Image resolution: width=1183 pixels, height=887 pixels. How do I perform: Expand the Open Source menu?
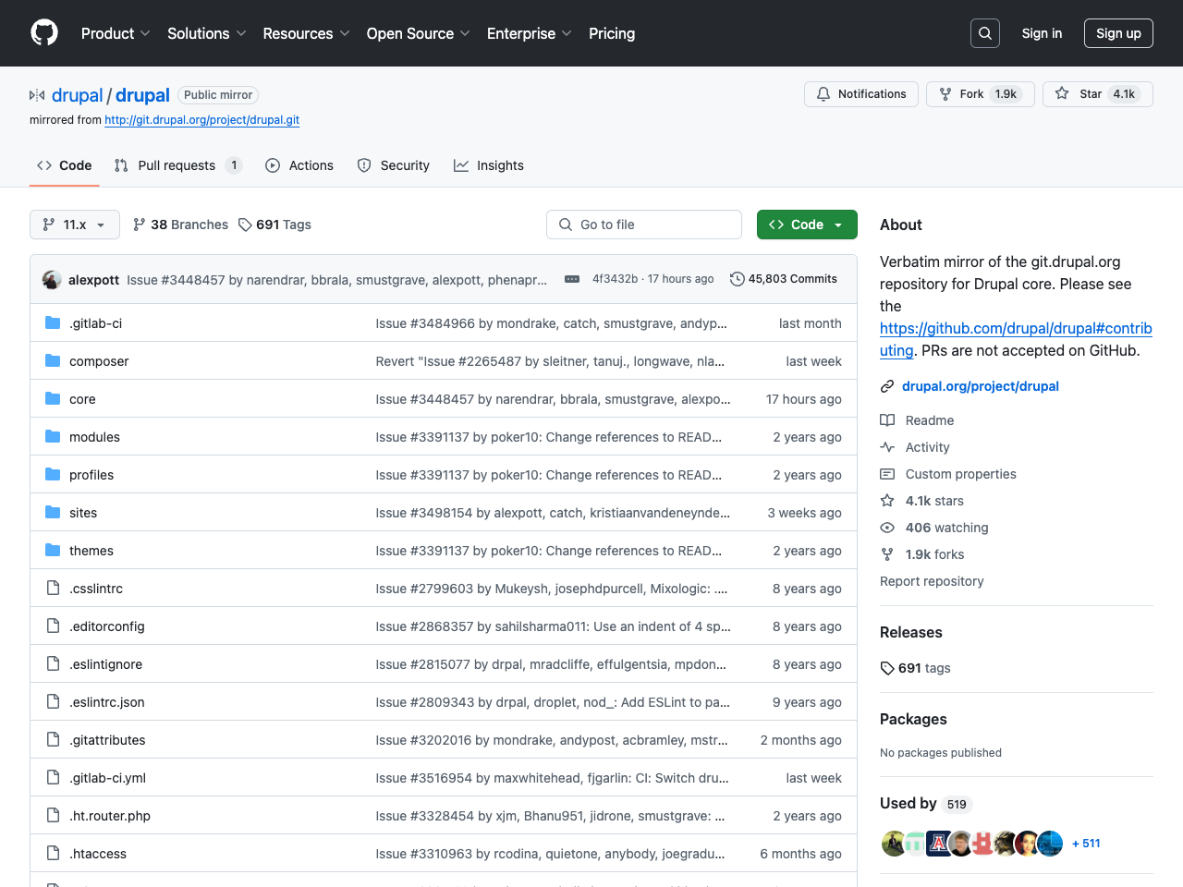(x=419, y=33)
